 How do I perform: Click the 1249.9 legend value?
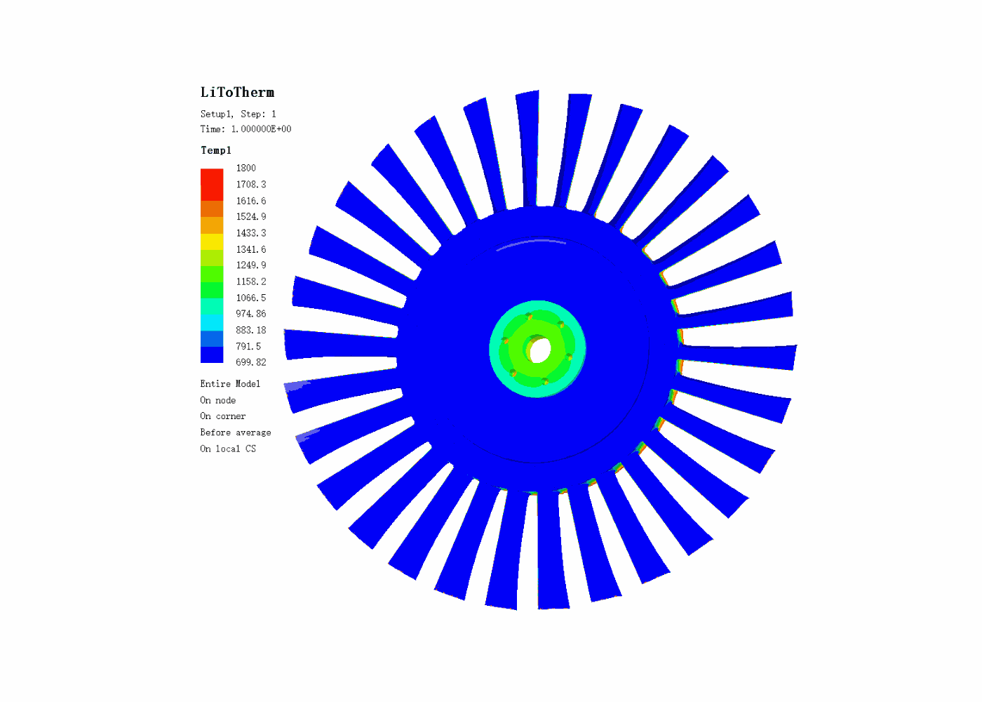pyautogui.click(x=251, y=265)
